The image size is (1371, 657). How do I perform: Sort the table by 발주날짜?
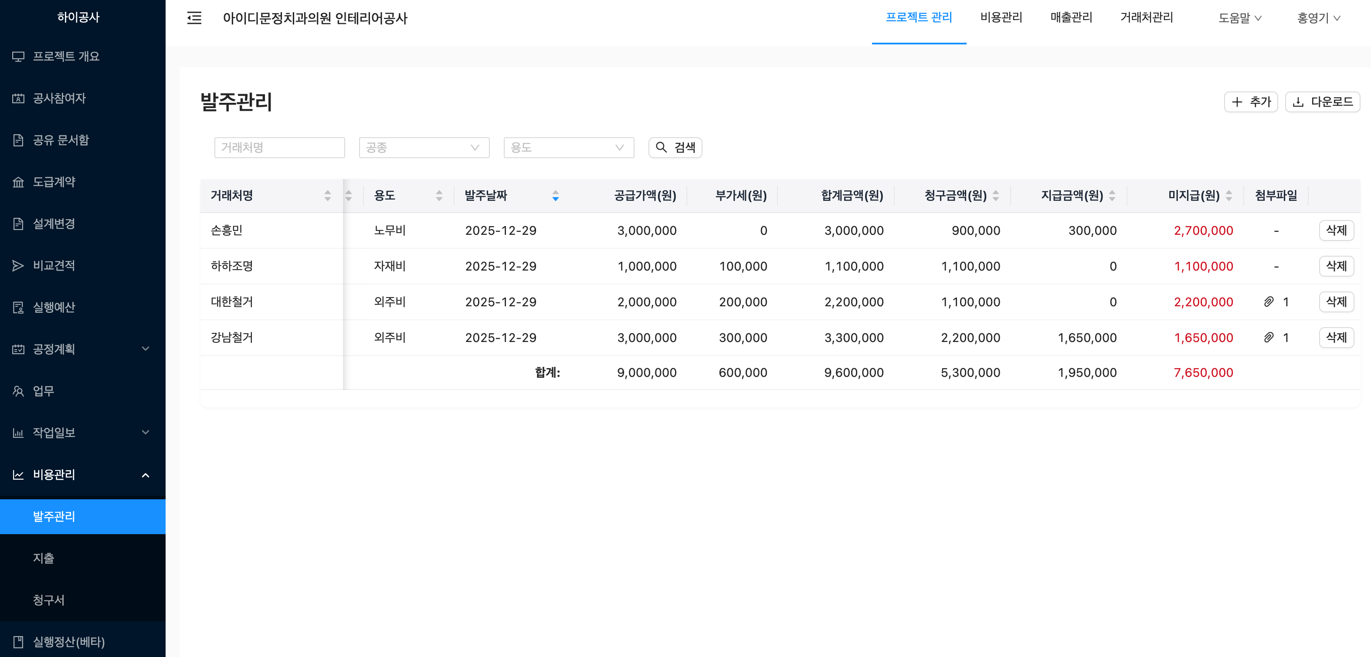[x=555, y=196]
